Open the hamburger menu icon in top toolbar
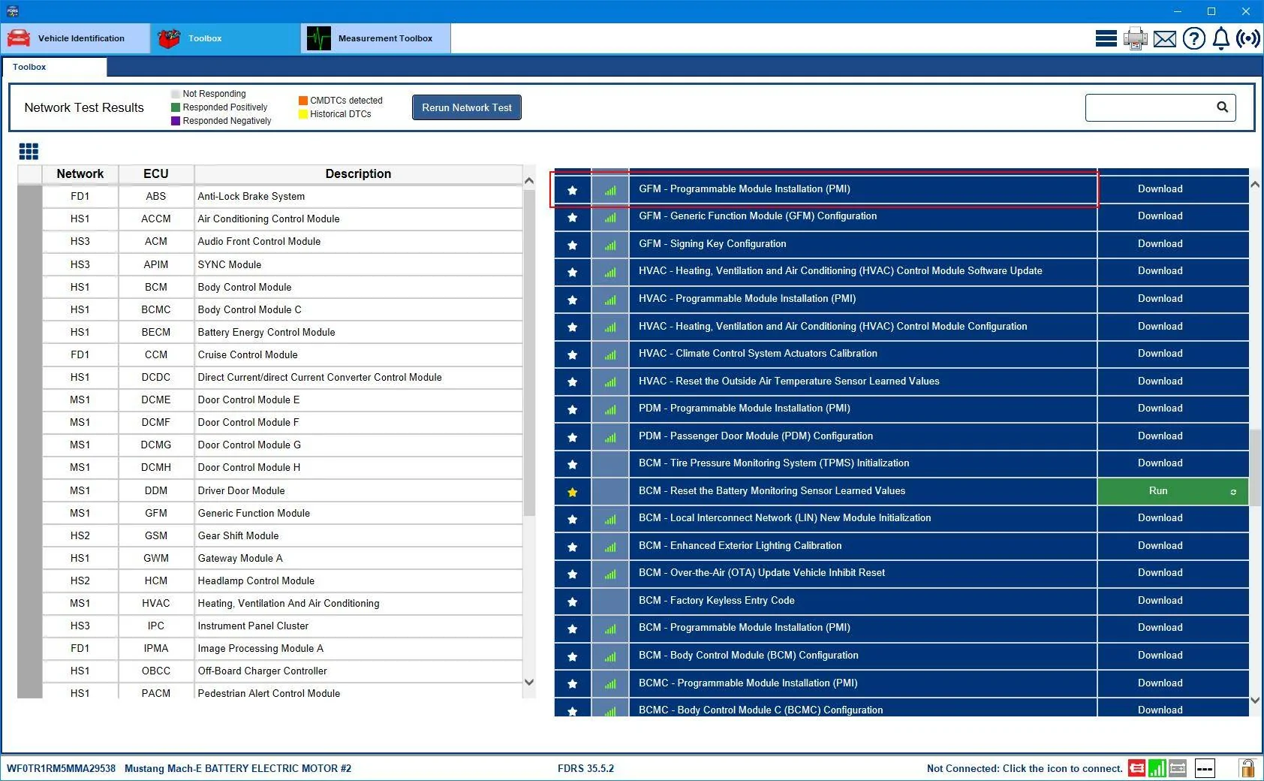Screen dimensions: 1264x781 point(1106,38)
